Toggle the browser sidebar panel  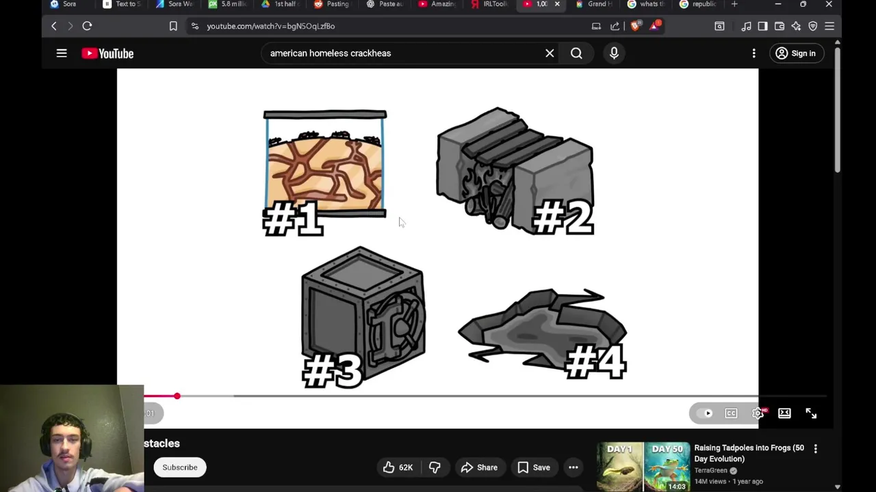point(762,26)
